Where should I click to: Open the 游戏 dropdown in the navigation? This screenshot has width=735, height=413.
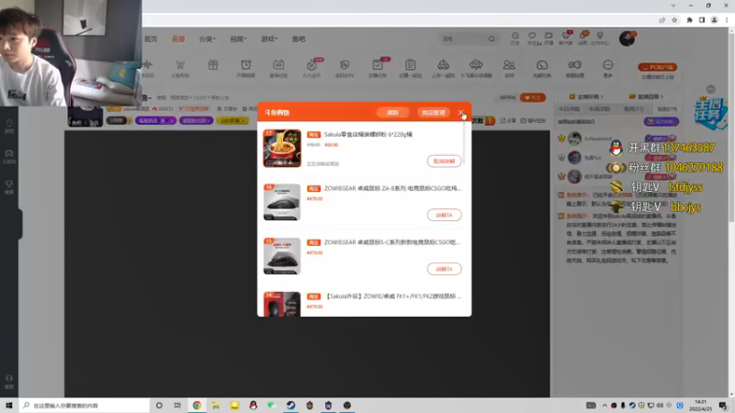269,39
